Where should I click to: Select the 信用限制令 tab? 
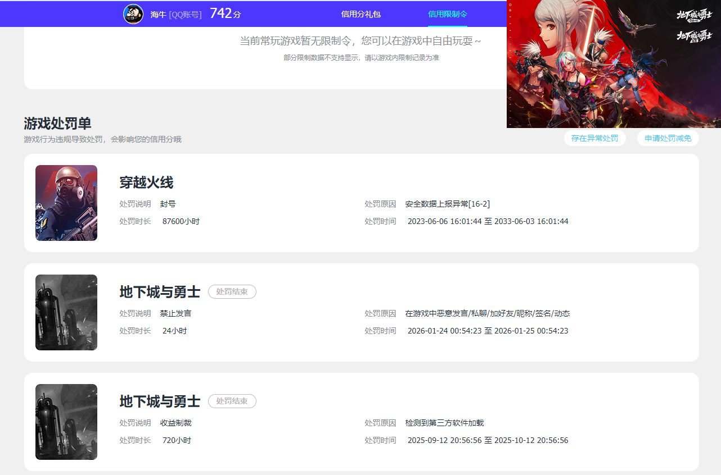(x=448, y=14)
